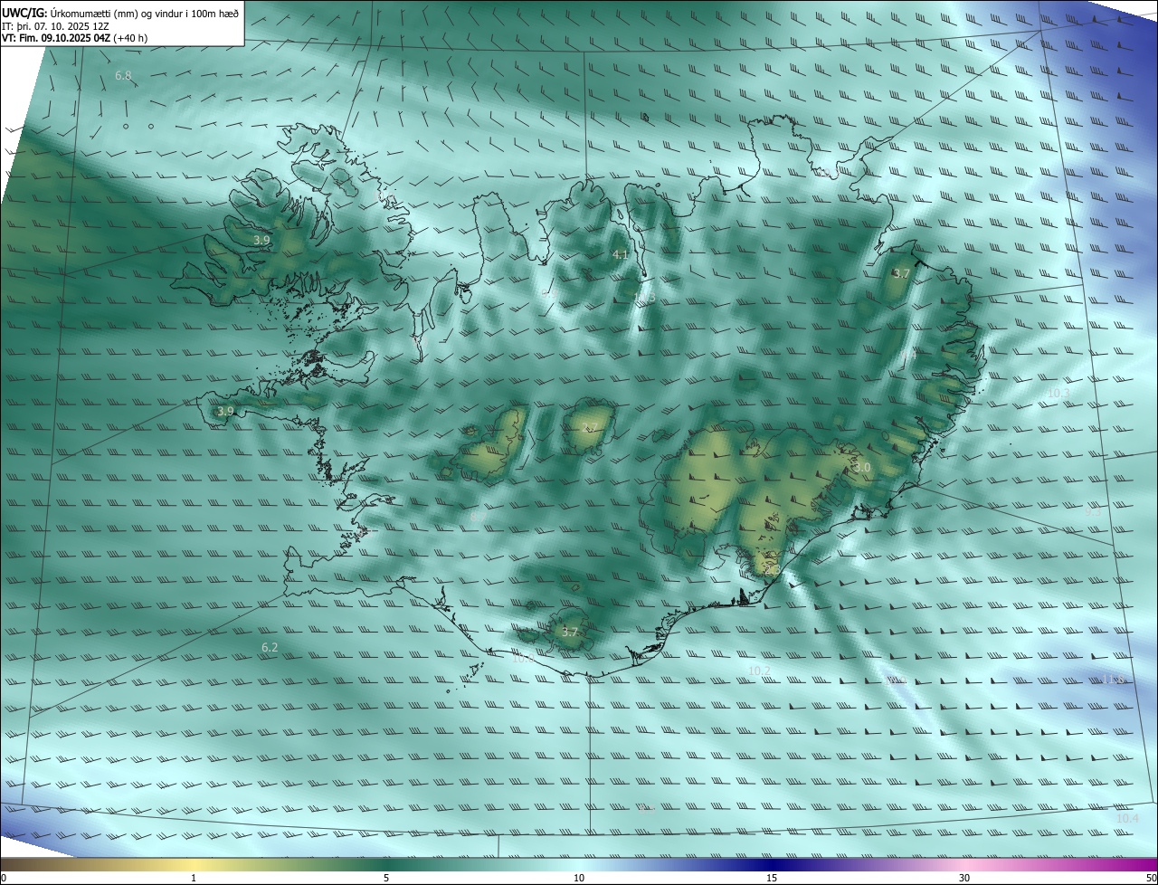Select the 9.3 value label off the east coast
The image size is (1158, 885).
pos(1093,511)
